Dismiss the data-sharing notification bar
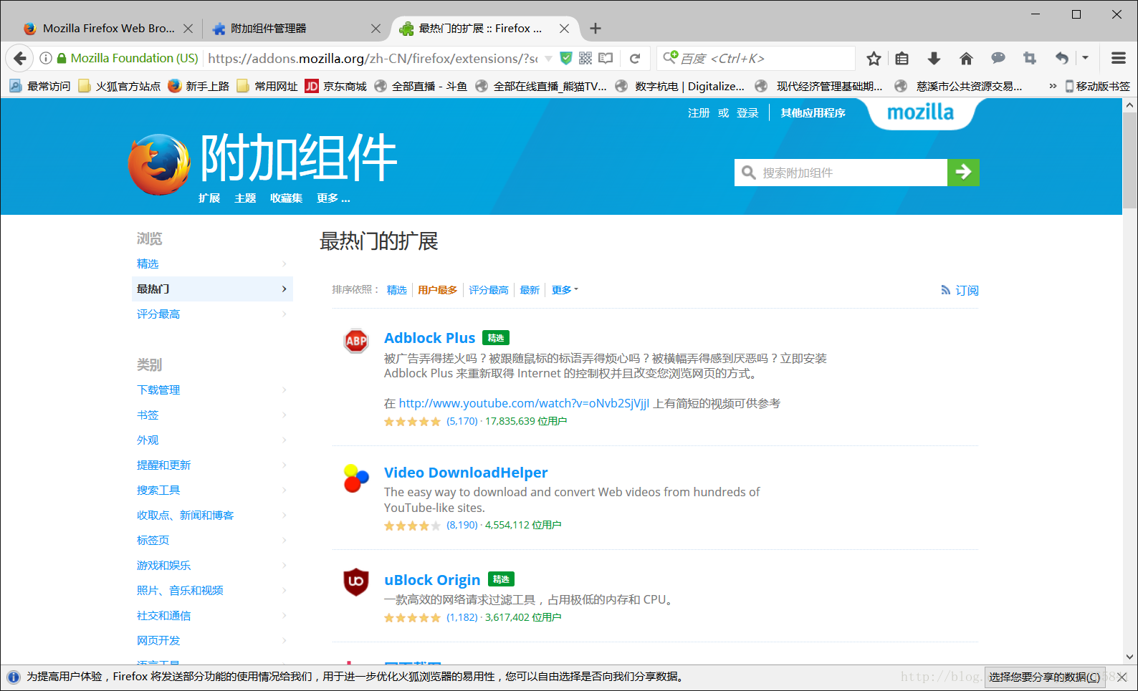Screen dimensions: 1138x691 pos(1122,677)
